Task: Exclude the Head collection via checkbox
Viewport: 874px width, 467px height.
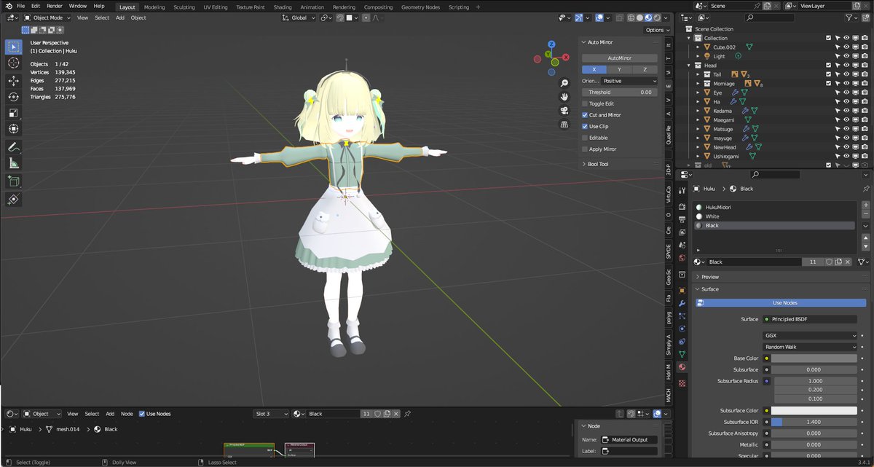Action: 828,66
